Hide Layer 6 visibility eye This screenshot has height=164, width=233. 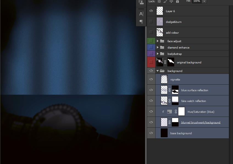tap(151, 11)
